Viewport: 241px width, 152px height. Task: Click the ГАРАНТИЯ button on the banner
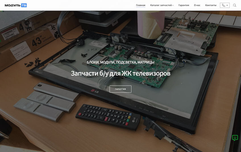(x=120, y=89)
